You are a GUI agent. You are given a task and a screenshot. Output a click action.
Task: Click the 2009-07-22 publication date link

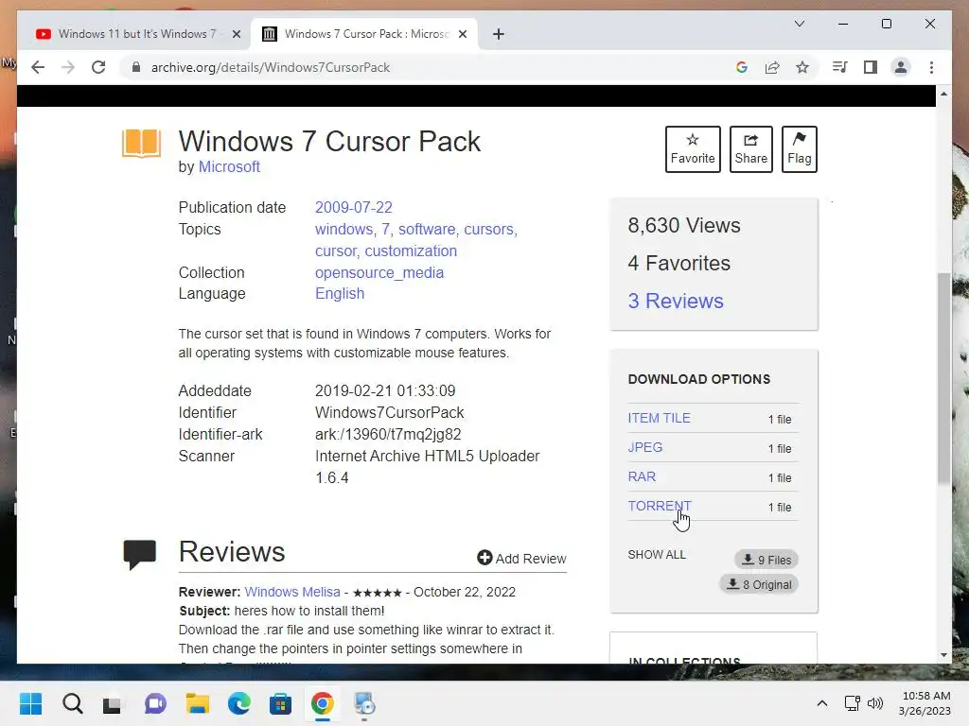click(x=354, y=207)
